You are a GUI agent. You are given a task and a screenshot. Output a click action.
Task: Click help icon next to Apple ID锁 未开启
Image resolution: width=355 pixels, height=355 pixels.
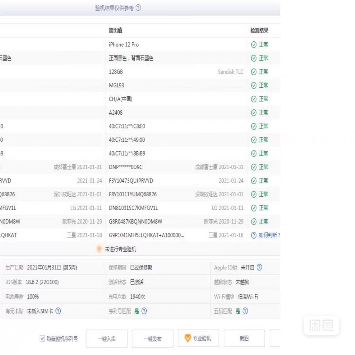coord(260,267)
